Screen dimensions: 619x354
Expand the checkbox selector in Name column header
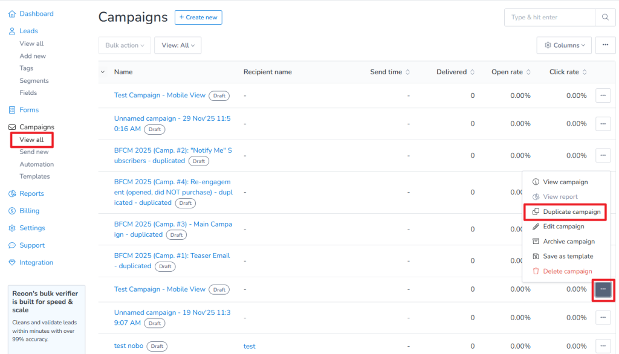[x=102, y=71]
